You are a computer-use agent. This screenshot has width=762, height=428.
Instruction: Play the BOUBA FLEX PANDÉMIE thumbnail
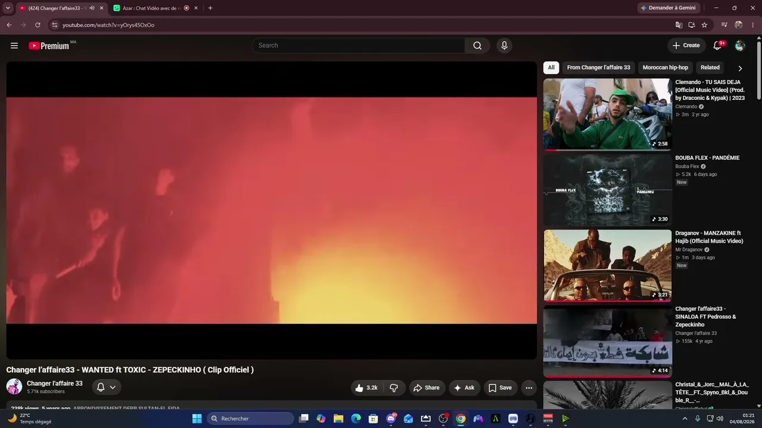(607, 190)
